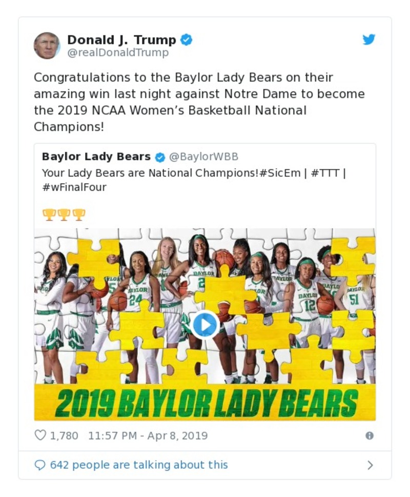Screen dimensions: 410x497
Task: Click the Twitter bird logo
Action: click(x=369, y=39)
